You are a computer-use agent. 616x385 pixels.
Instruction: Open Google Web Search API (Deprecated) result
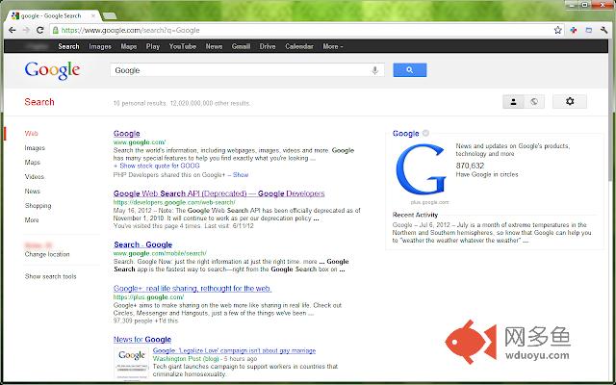[218, 193]
